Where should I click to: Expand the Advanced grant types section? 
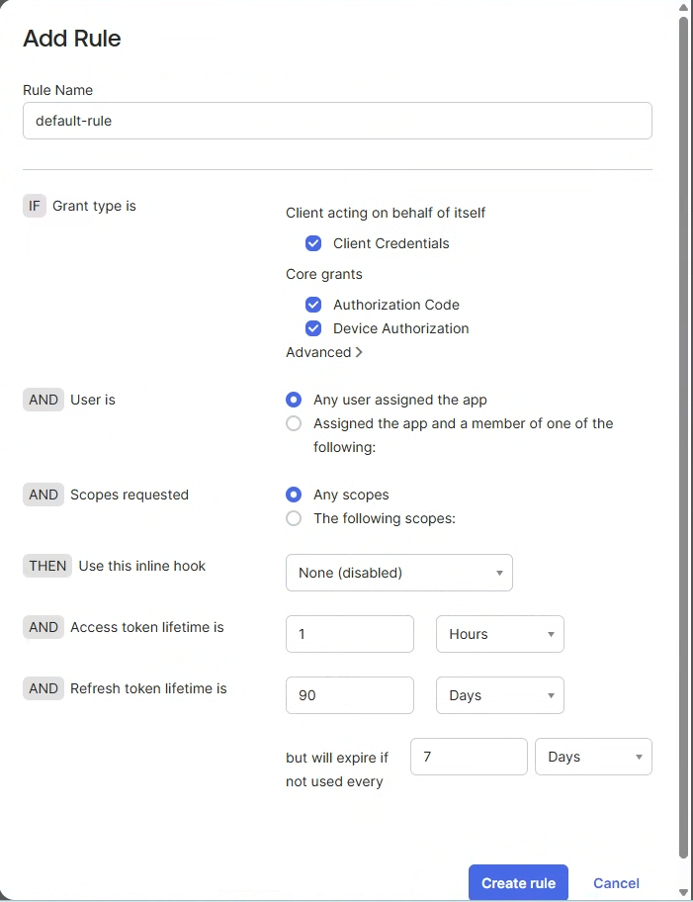(x=324, y=352)
